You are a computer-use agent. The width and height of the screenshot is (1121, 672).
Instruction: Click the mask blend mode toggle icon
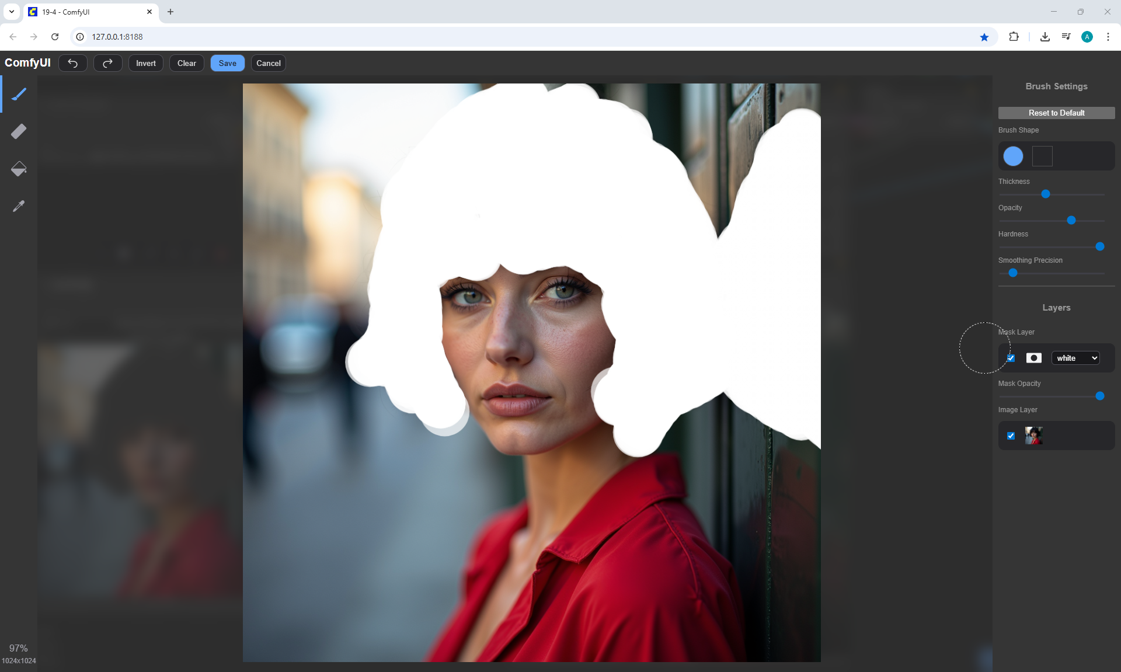point(1034,358)
